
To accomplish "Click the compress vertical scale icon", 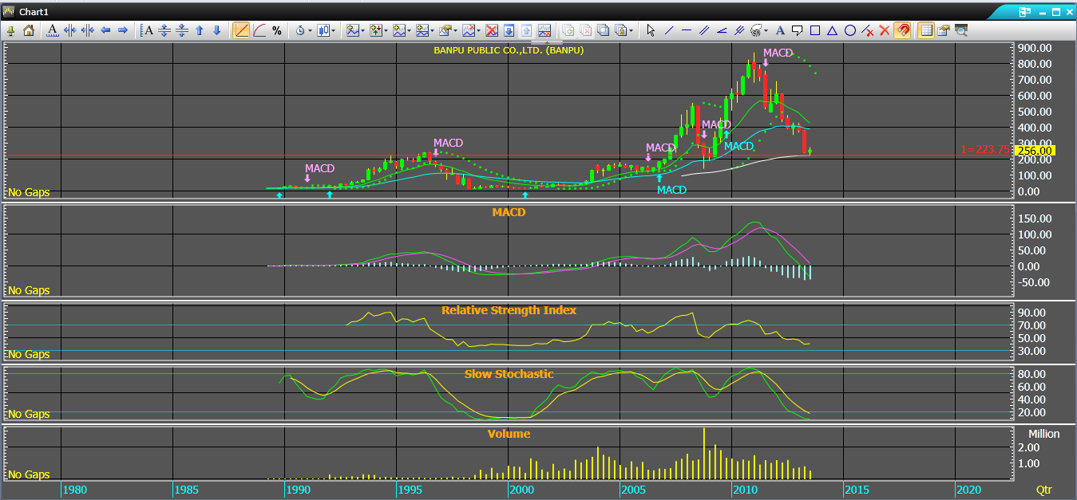I will coord(182,30).
